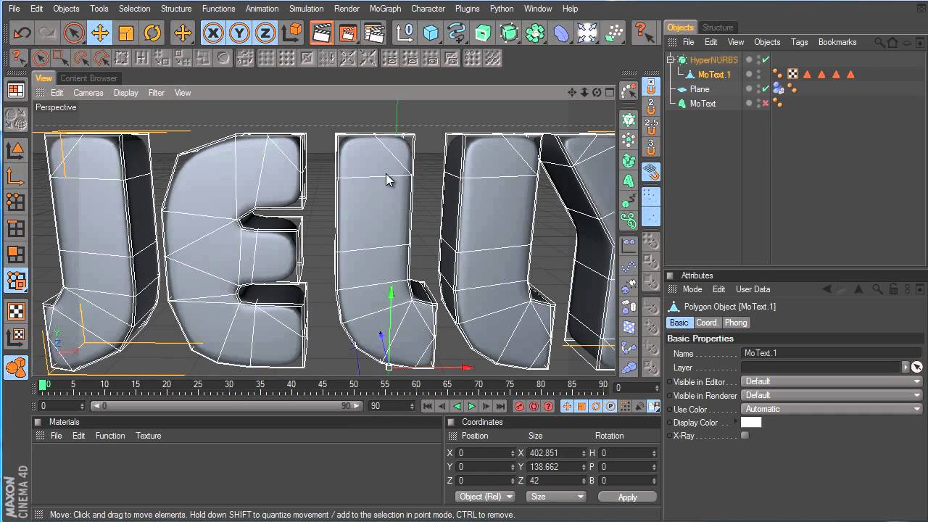Render to Picture Viewer icon
Screen dimensions: 928x522
coord(347,33)
